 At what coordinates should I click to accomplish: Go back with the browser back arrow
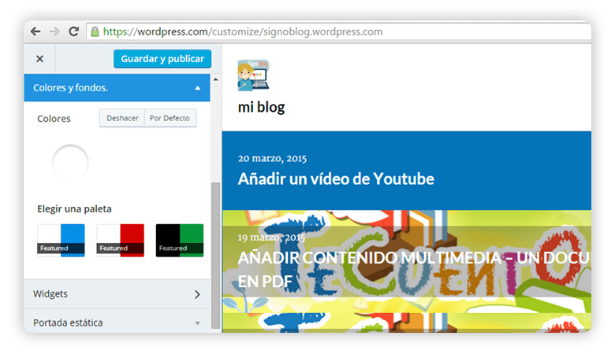click(35, 31)
